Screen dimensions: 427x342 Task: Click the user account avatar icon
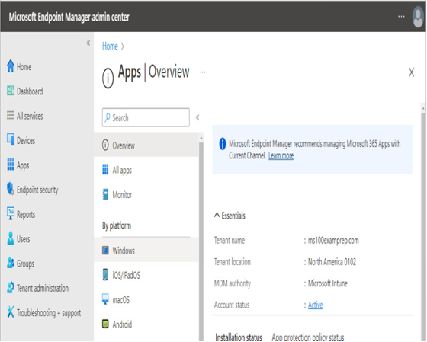418,17
